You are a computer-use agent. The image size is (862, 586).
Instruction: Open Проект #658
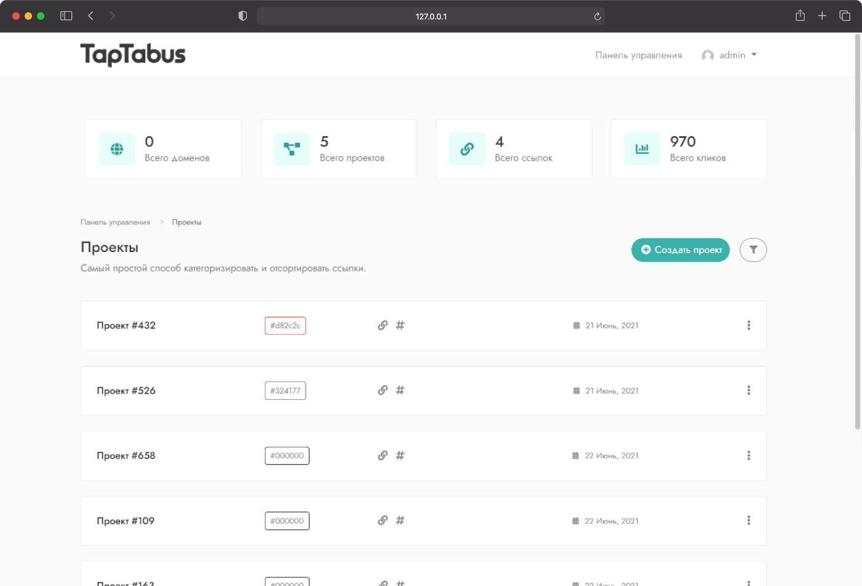(x=126, y=455)
